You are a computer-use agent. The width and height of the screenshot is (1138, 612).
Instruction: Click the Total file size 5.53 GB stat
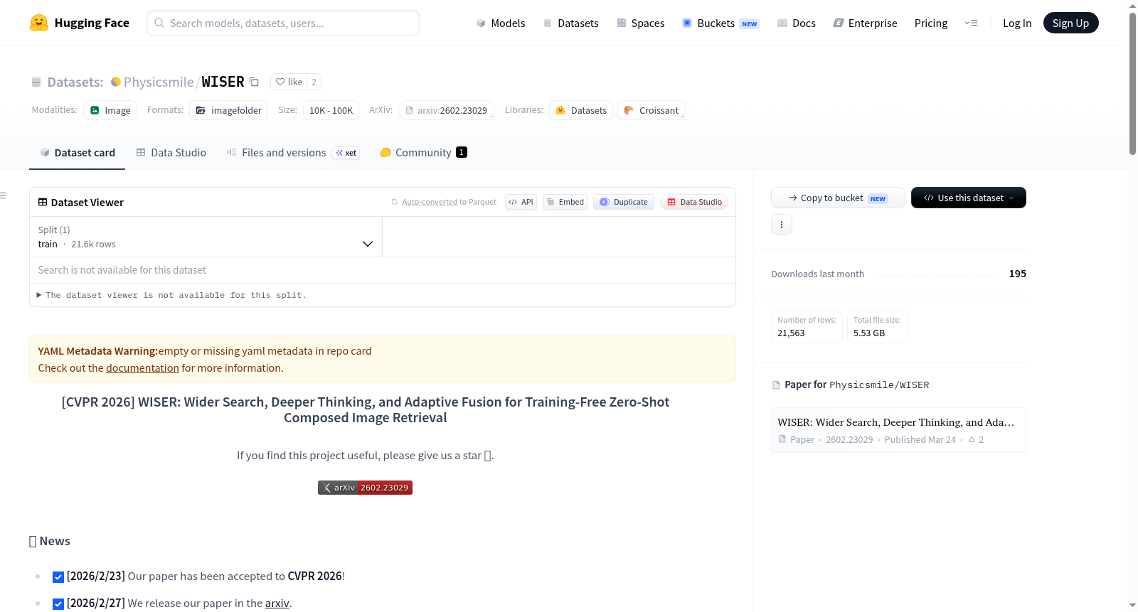pyautogui.click(x=877, y=327)
